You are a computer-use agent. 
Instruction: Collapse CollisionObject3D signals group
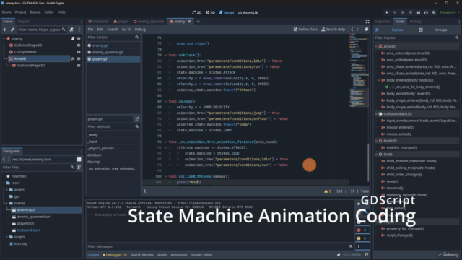(x=376, y=114)
